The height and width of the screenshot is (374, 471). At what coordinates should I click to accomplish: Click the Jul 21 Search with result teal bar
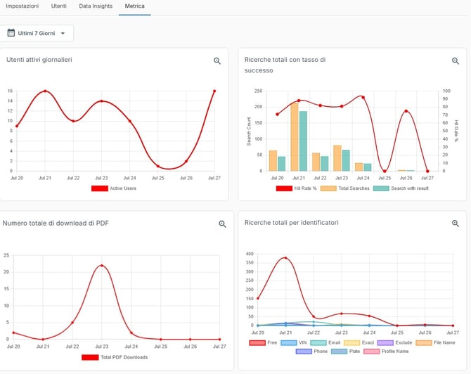(x=303, y=141)
